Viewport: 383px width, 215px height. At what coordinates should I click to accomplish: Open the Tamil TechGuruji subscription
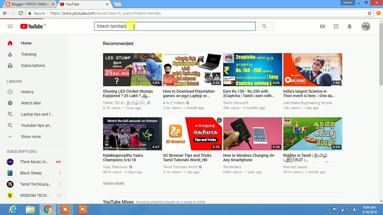[x=34, y=184]
